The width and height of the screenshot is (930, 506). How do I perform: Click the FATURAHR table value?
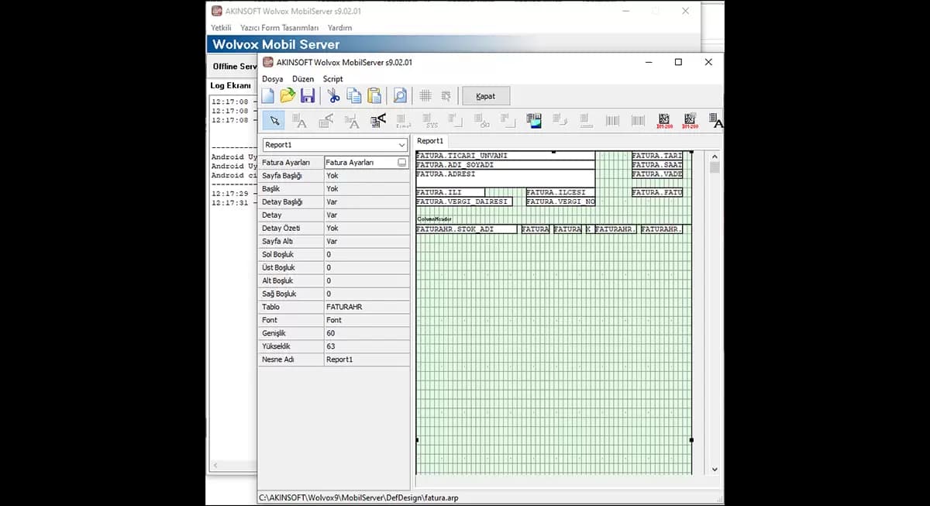click(x=366, y=308)
